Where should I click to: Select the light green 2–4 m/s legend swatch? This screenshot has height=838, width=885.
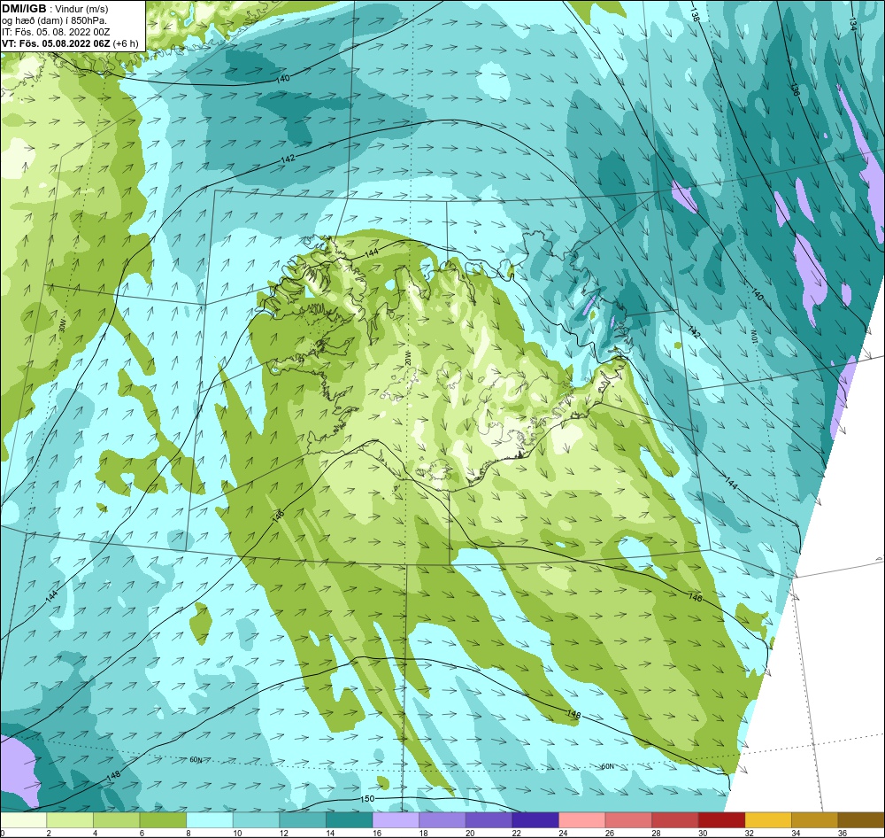[70, 819]
